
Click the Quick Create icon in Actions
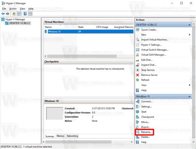pyautogui.click(x=138, y=30)
